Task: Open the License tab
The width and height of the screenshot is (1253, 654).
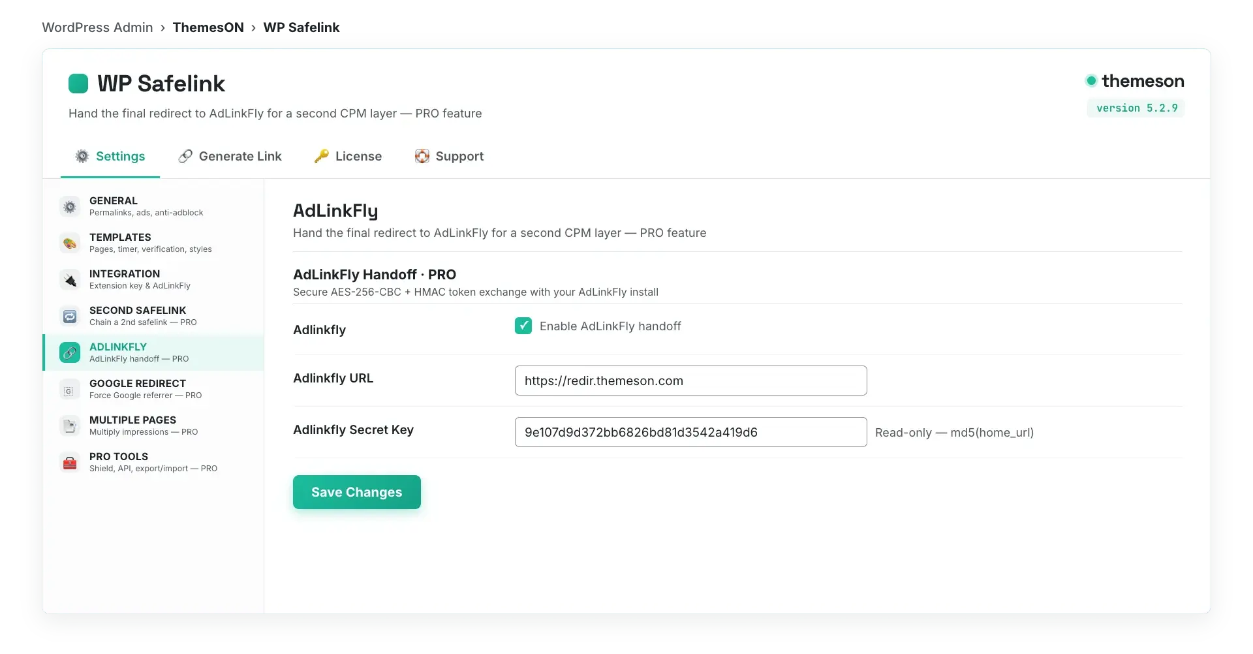Action: tap(348, 156)
